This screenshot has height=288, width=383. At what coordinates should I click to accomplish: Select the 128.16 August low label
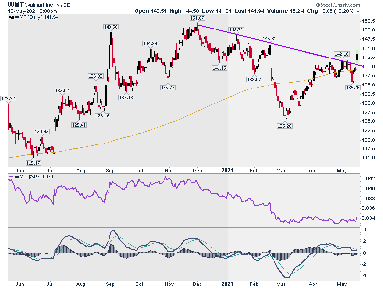pos(102,115)
